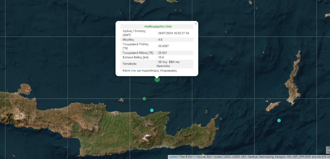
Task: Click Dia island north of Crete
Action: tap(121, 100)
